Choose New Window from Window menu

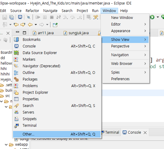125,18
